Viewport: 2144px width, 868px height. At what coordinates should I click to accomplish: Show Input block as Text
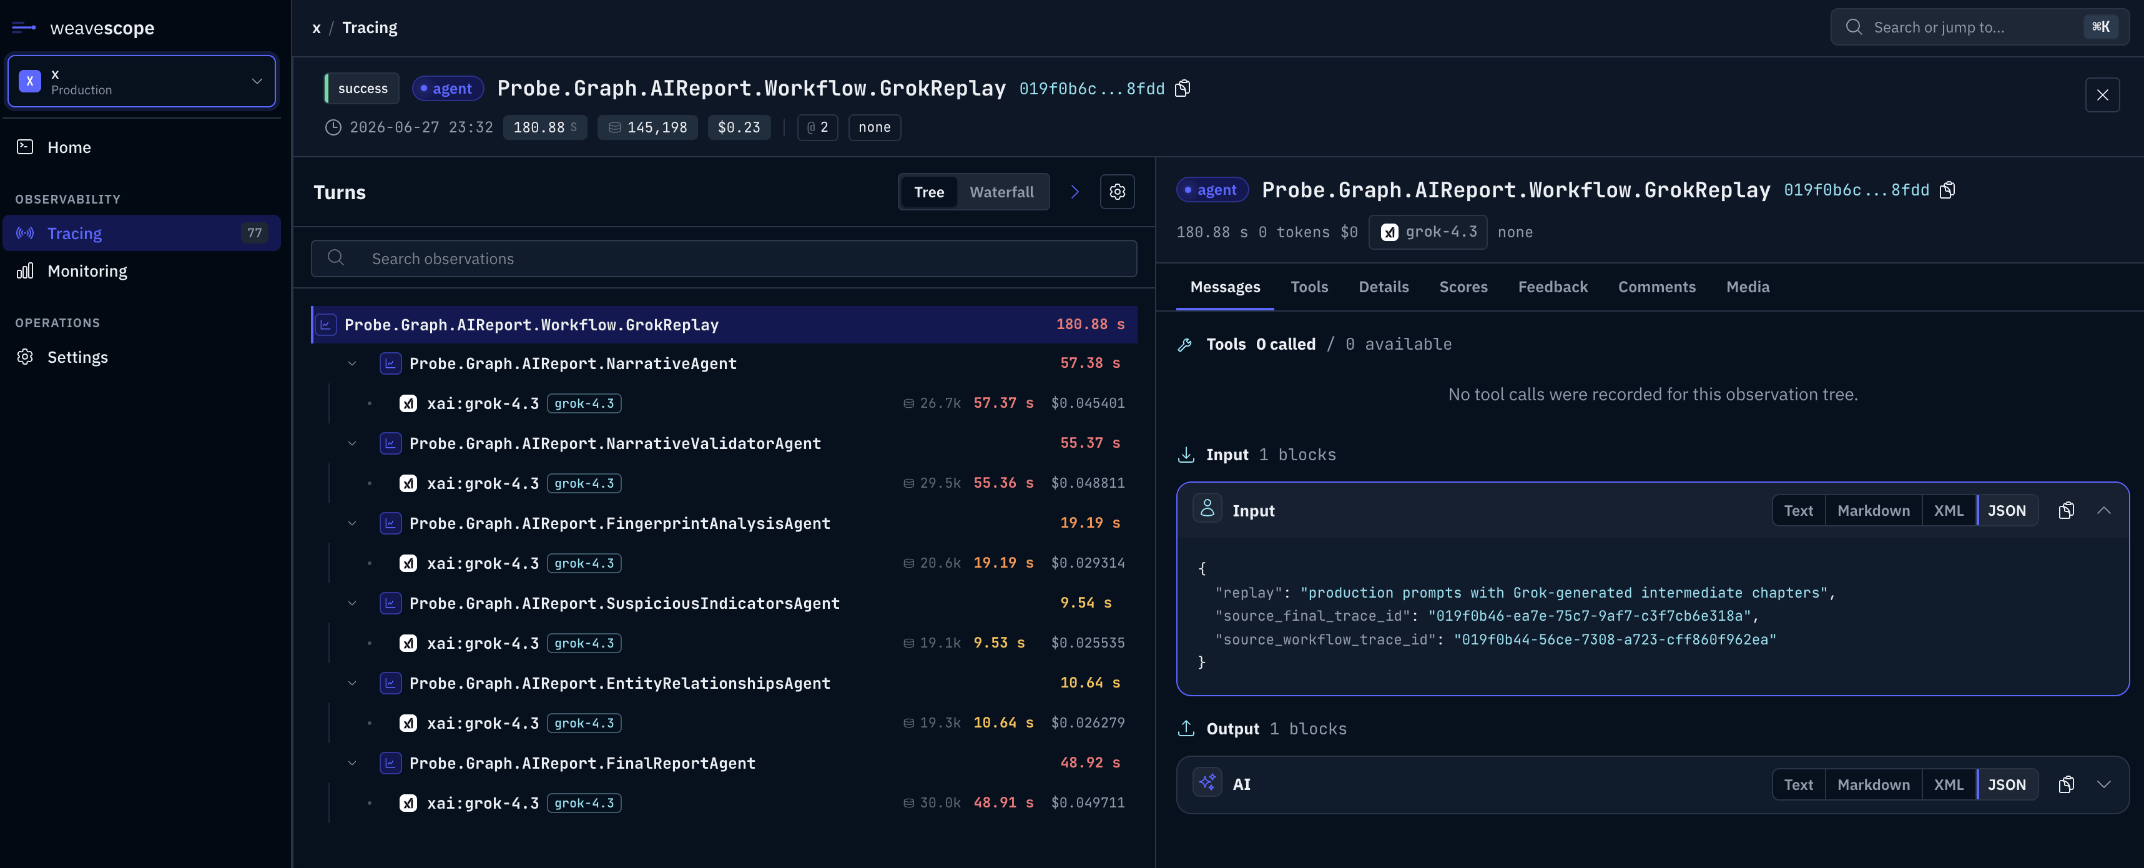pos(1797,511)
